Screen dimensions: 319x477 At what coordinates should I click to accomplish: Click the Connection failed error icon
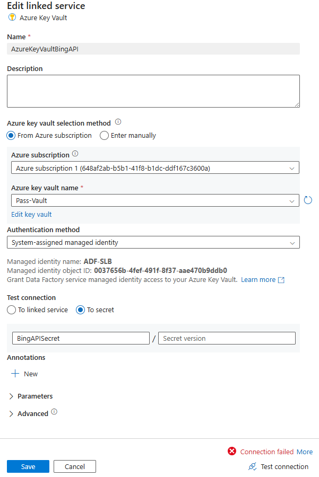(x=232, y=452)
